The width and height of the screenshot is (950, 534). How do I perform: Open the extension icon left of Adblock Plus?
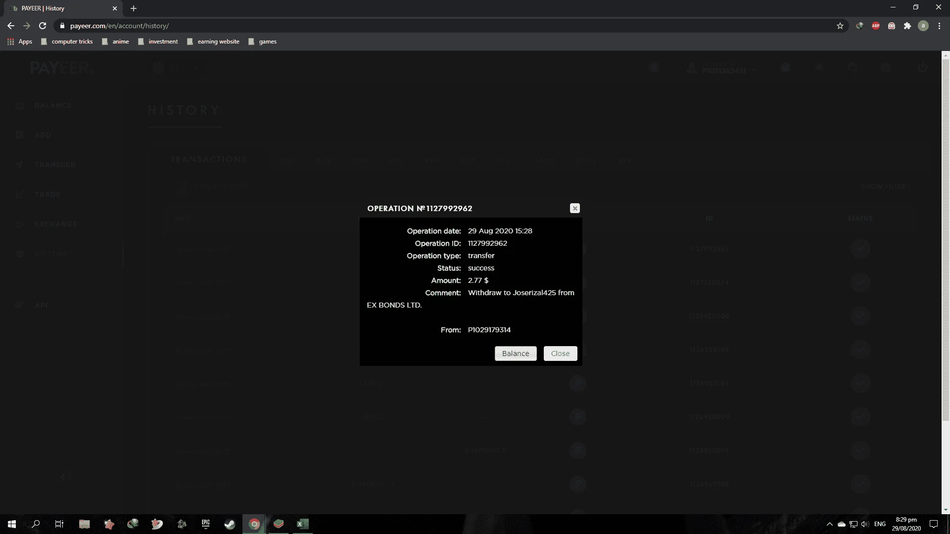[x=860, y=26]
